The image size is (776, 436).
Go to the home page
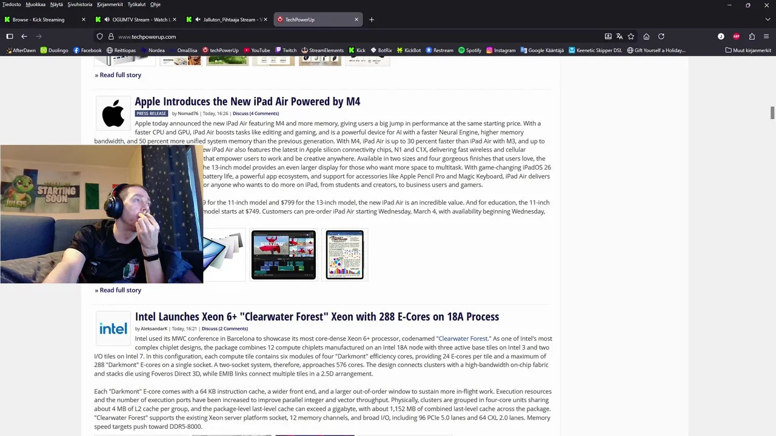(x=646, y=36)
